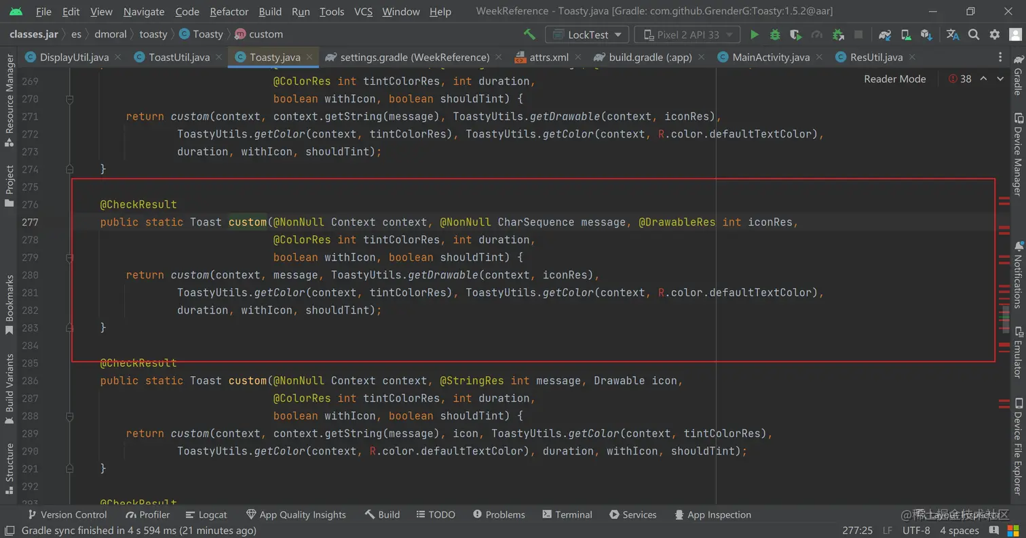This screenshot has height=538, width=1026.
Task: Click the editor scrollbar thumb
Action: click(1006, 319)
